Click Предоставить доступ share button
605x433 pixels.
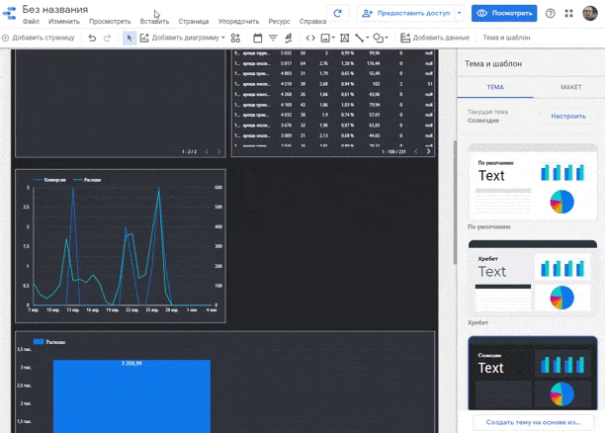[405, 13]
